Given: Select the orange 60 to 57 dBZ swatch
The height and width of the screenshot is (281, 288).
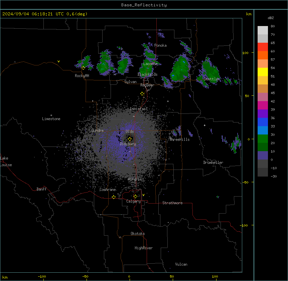Looking at the screenshot, I should [263, 55].
